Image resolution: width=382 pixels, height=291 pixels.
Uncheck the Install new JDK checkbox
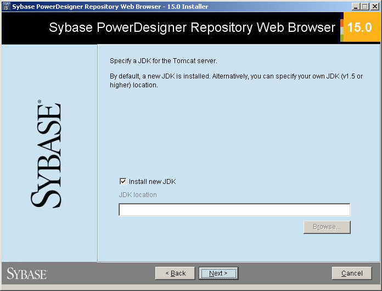pos(123,181)
